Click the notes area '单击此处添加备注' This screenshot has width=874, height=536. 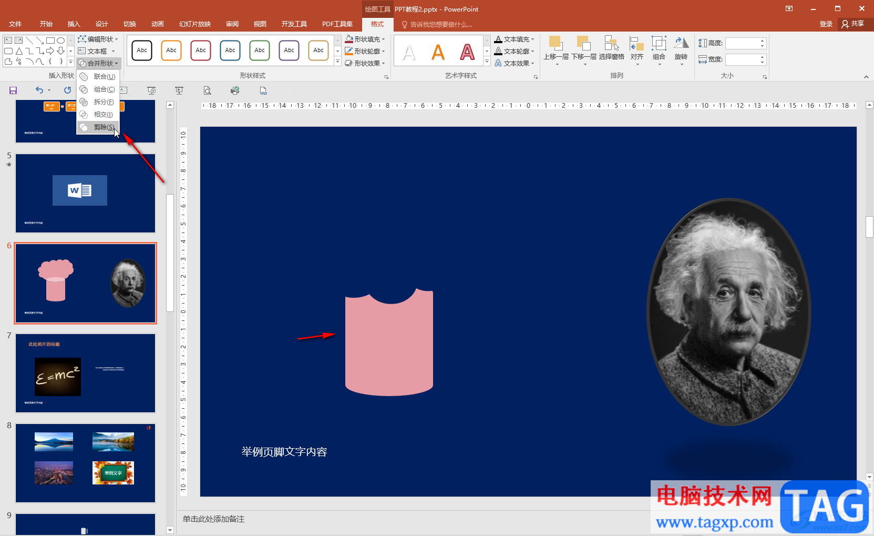click(214, 519)
